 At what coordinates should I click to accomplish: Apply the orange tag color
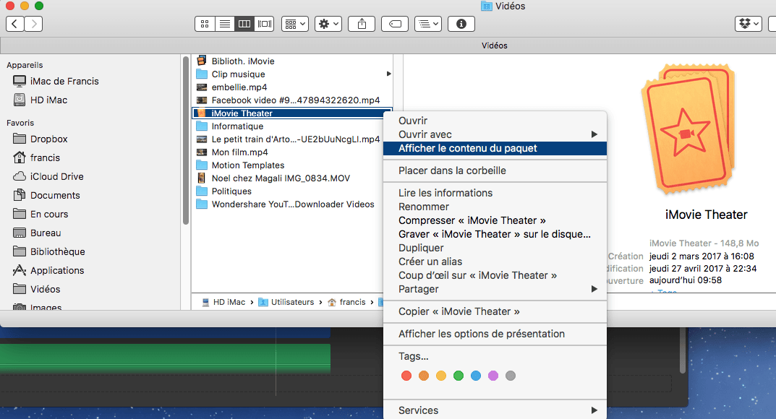tap(424, 376)
